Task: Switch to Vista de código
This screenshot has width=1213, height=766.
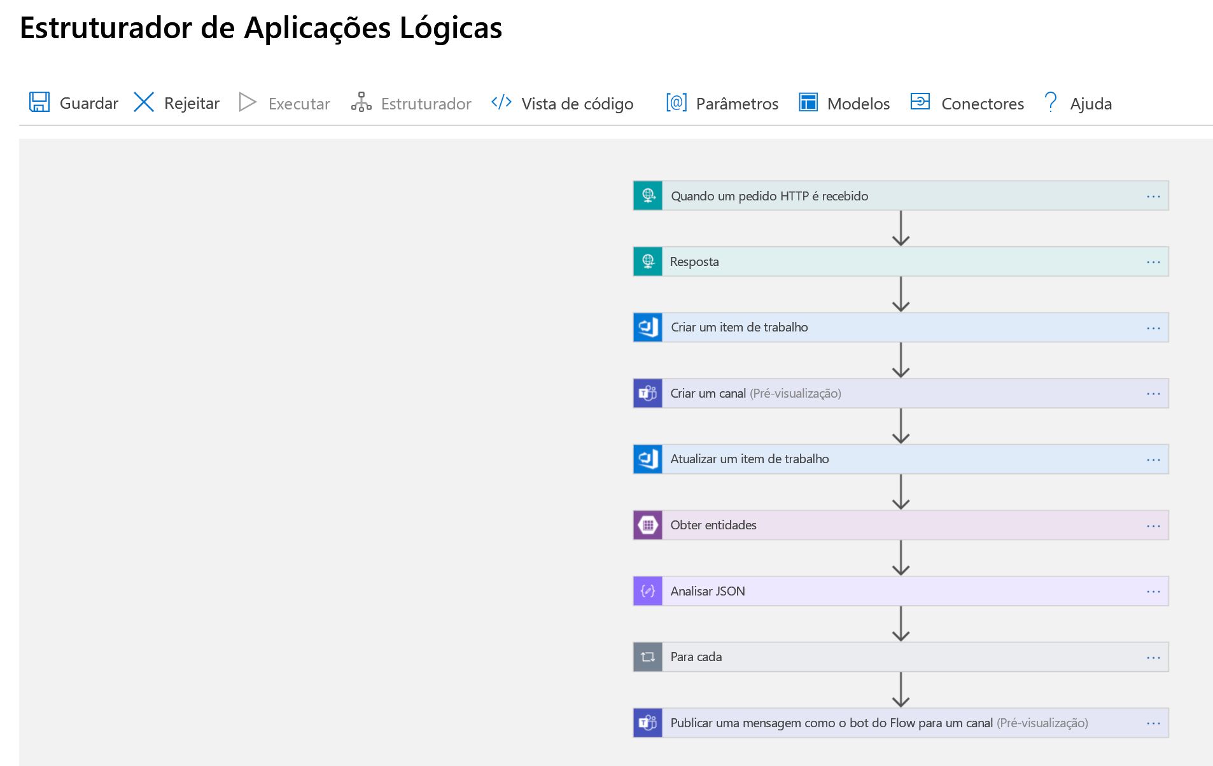Action: (563, 103)
